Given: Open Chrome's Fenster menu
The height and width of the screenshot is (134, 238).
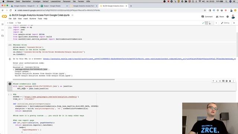Looking at the screenshot, I should coord(81,1).
